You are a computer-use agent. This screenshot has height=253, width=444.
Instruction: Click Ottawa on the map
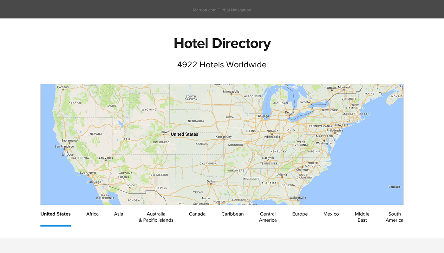click(x=332, y=88)
